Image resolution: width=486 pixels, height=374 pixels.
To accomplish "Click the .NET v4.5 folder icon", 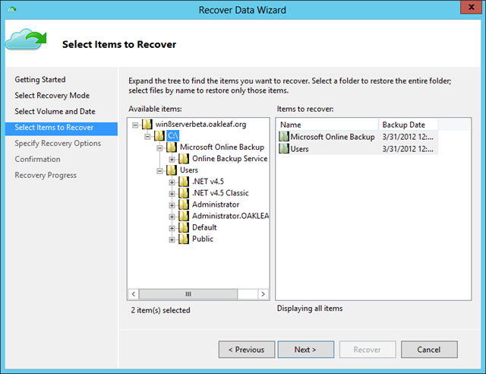I will coord(184,182).
